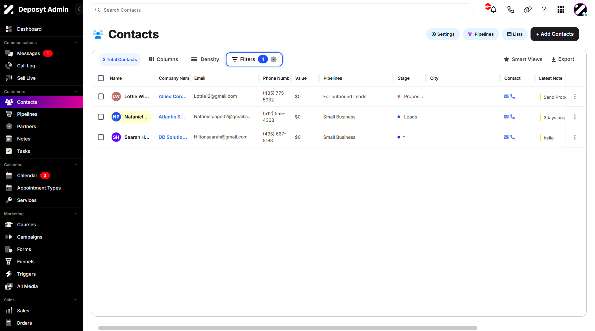The width and height of the screenshot is (595, 331).
Task: Click the Add Contacts button
Action: point(555,34)
